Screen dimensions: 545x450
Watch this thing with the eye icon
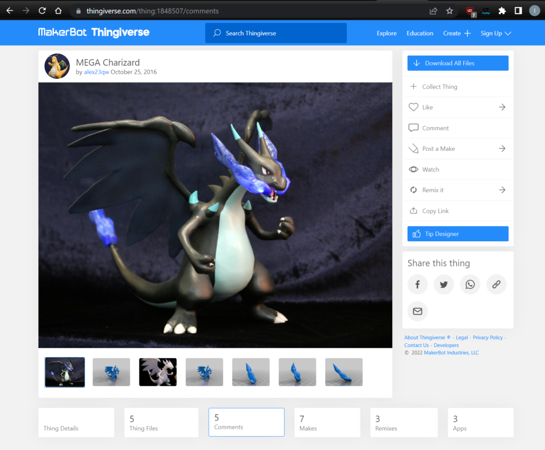414,169
